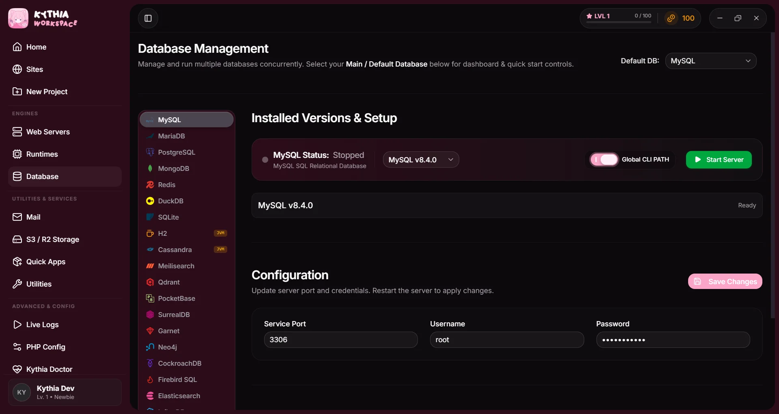Image resolution: width=779 pixels, height=414 pixels.
Task: Select MySQL in the database list
Action: click(x=187, y=120)
